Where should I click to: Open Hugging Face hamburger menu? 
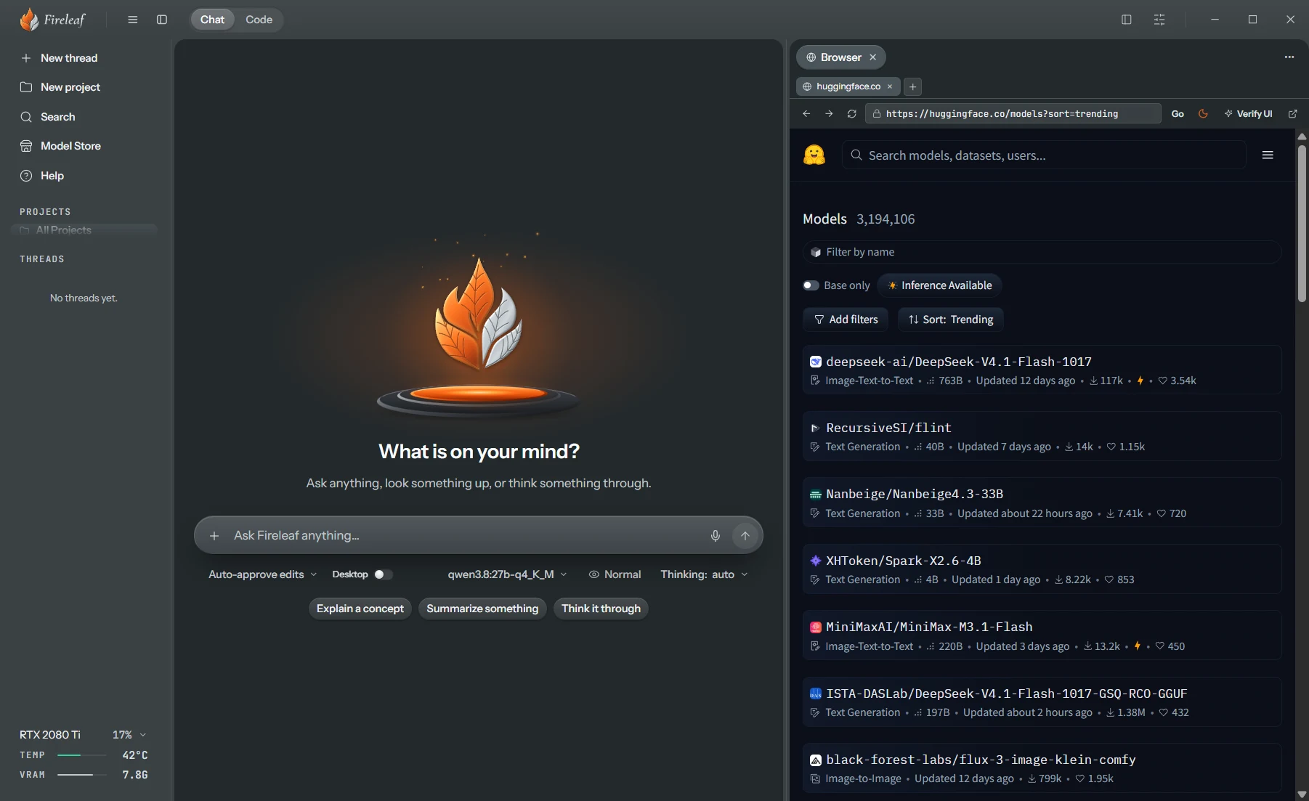click(x=1268, y=155)
